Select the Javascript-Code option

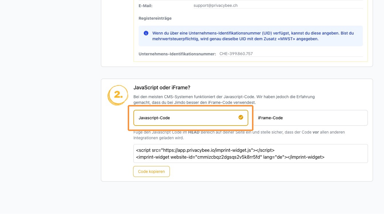pos(191,118)
